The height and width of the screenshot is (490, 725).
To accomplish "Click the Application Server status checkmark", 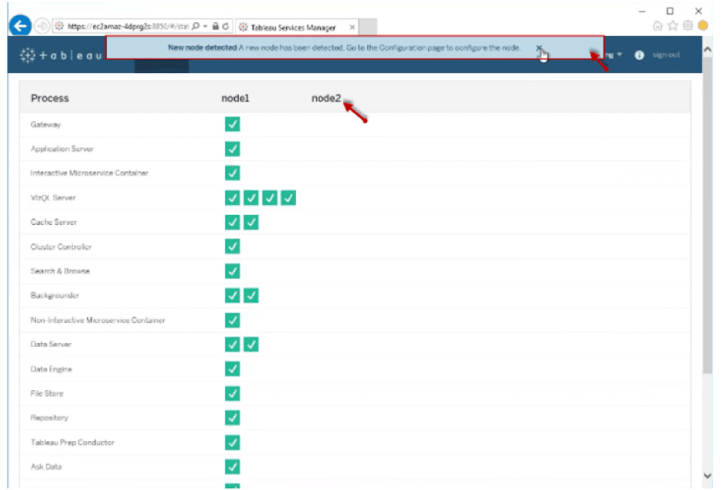I will [233, 149].
